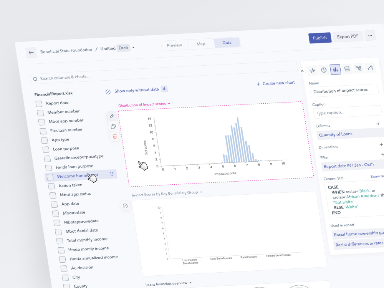Switch to the Map tab

click(x=201, y=44)
